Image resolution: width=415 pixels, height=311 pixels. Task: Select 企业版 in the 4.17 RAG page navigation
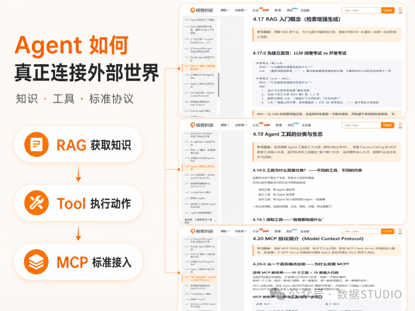(305, 10)
